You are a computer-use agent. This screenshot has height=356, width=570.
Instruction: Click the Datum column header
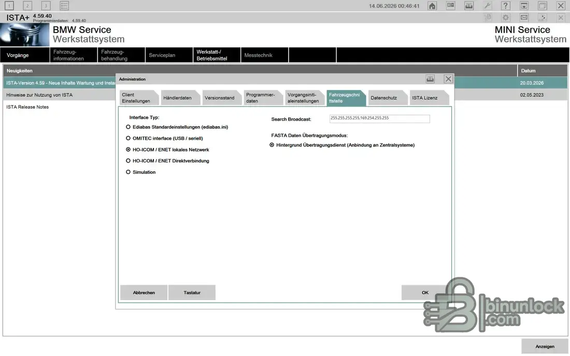pos(543,71)
